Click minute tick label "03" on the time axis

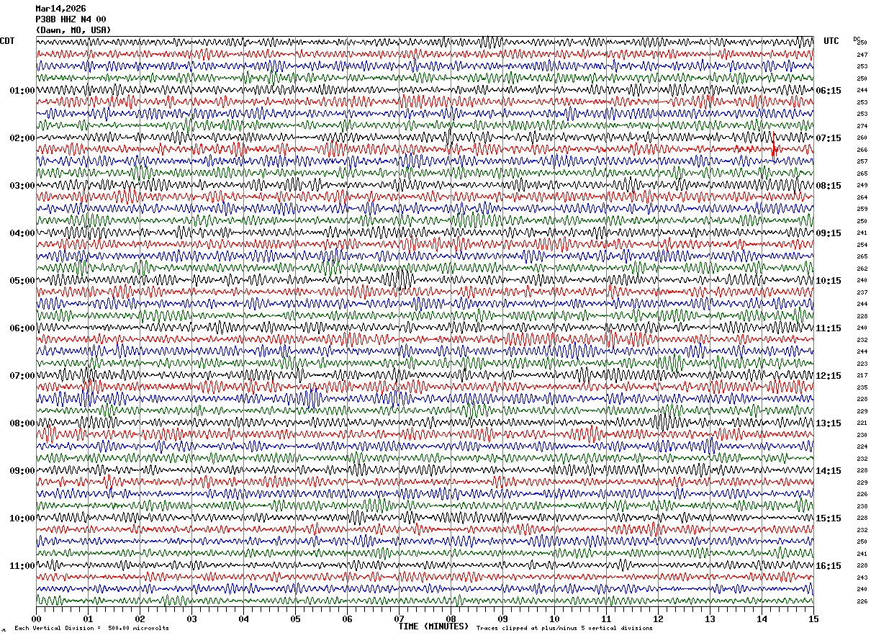pyautogui.click(x=191, y=619)
